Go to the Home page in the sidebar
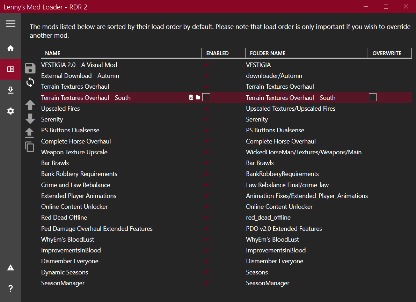 10,49
